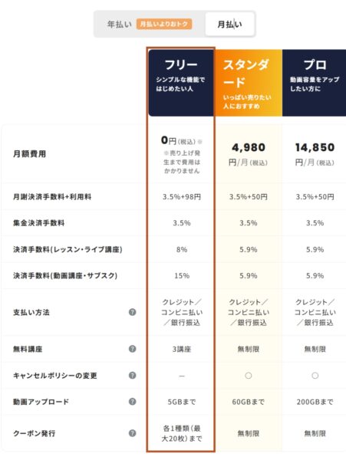
Task: Select the 月払い billing option
Action: (x=229, y=25)
